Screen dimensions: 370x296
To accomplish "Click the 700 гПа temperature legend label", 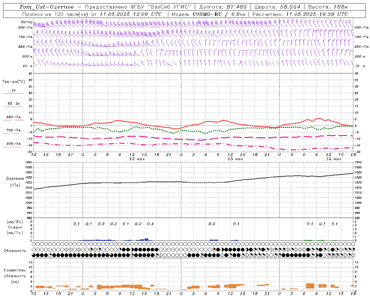I will point(14,130).
